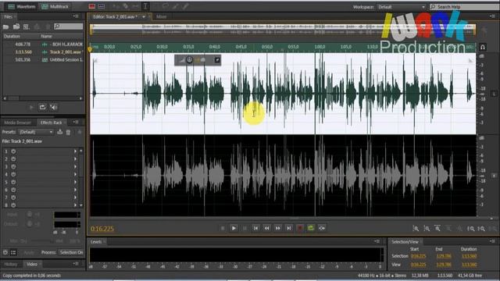Click the HUD volume knob

(189, 60)
